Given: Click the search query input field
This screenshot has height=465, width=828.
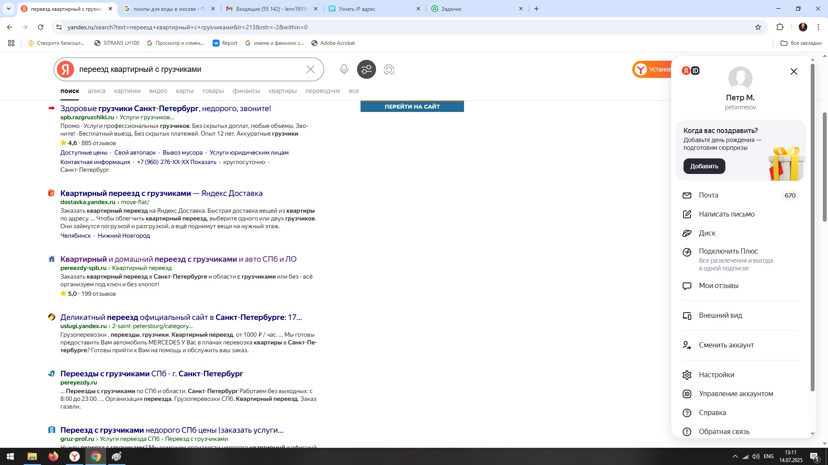Looking at the screenshot, I should (190, 69).
